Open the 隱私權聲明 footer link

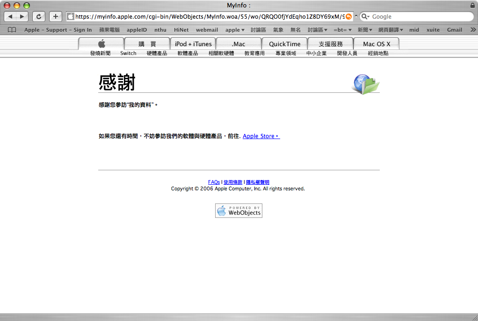click(258, 182)
